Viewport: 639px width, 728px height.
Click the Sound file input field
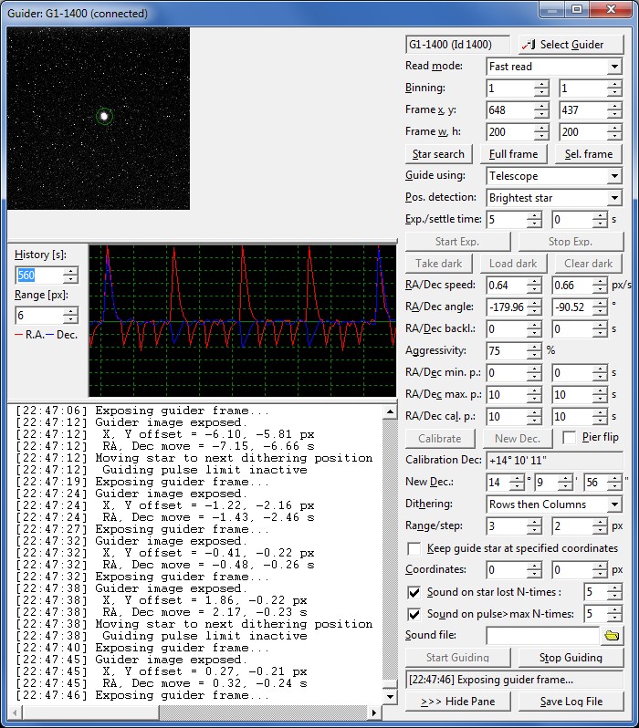click(x=542, y=636)
